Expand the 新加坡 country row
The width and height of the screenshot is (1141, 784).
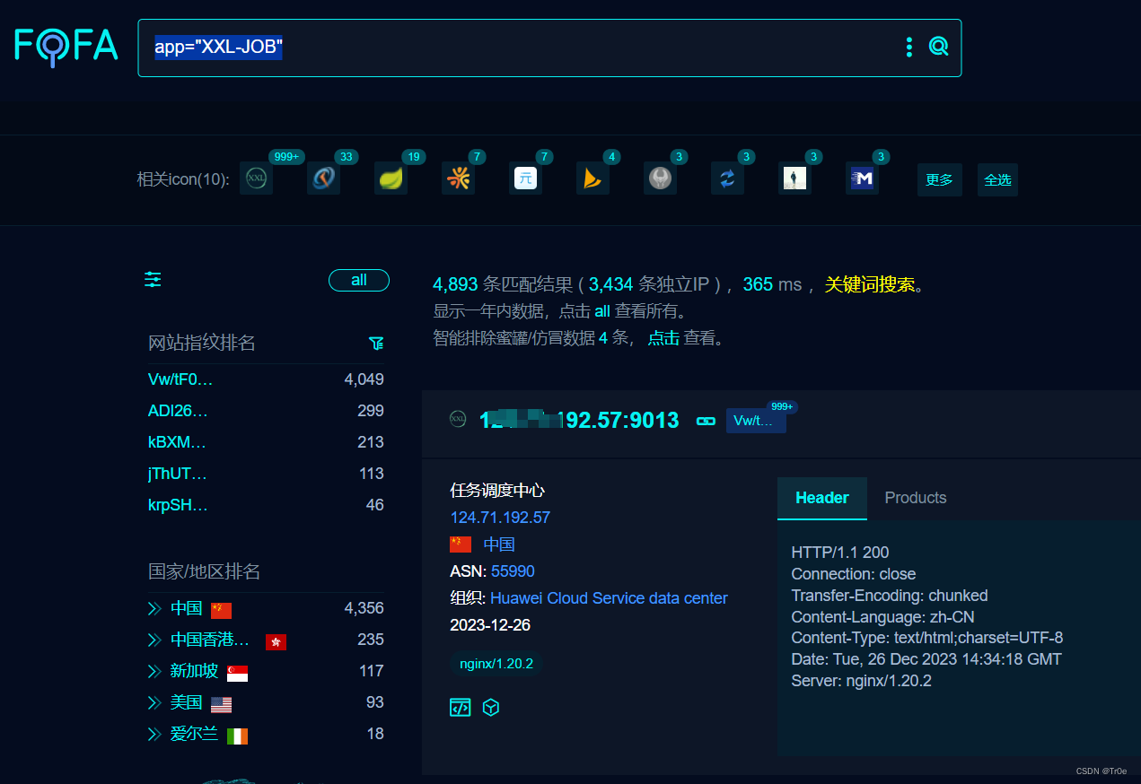[154, 672]
